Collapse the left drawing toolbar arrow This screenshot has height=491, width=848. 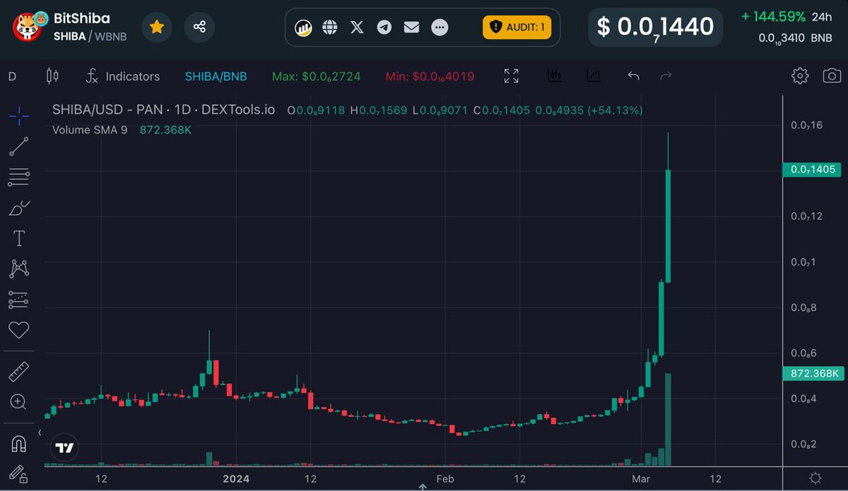(40, 432)
